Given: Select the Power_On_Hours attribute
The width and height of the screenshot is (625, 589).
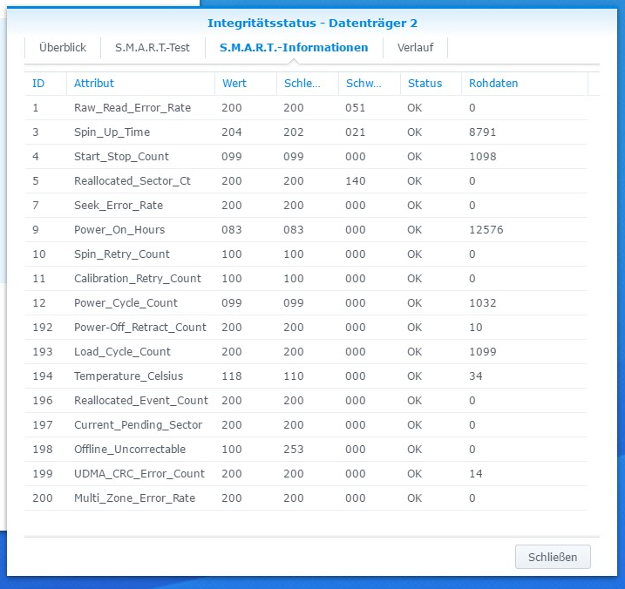Looking at the screenshot, I should tap(119, 229).
